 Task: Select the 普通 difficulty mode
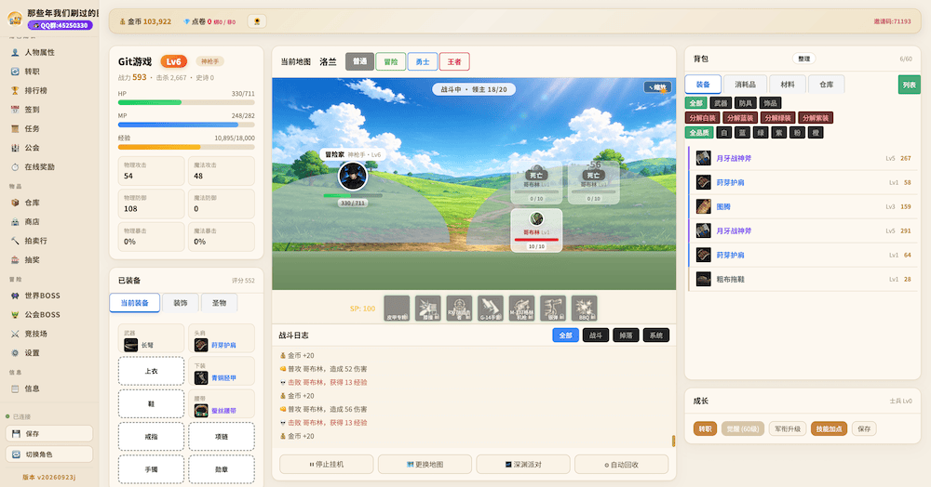(x=359, y=61)
